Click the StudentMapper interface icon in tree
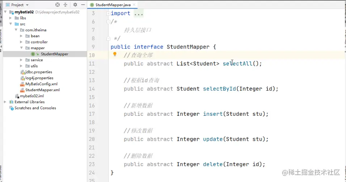The height and width of the screenshot is (182, 346). 33,54
